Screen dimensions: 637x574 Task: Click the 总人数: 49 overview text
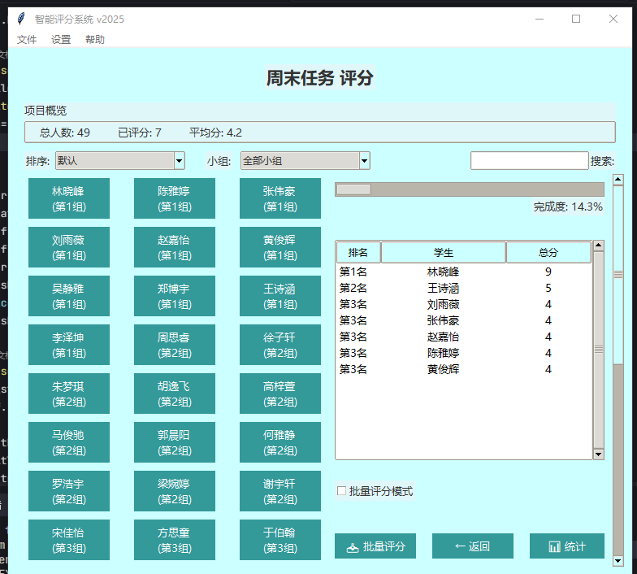[65, 133]
